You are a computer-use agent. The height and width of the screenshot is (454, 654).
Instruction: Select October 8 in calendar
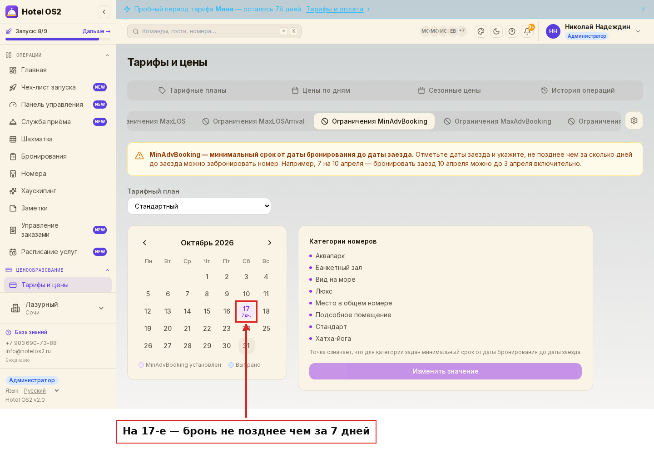pyautogui.click(x=207, y=294)
